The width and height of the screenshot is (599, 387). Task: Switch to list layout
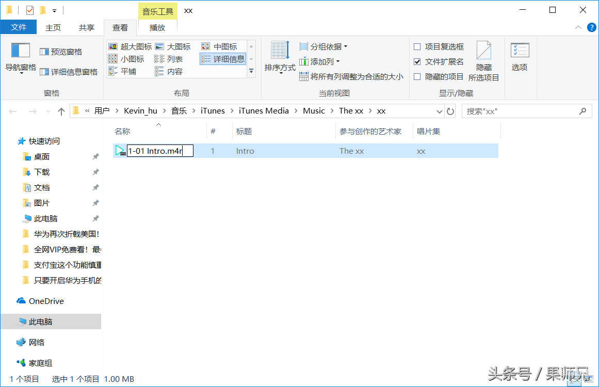point(169,59)
